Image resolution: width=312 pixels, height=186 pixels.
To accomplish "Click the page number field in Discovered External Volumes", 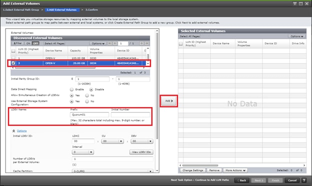I will click(123, 43).
